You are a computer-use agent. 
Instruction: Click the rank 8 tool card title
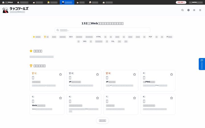click(x=149, y=106)
